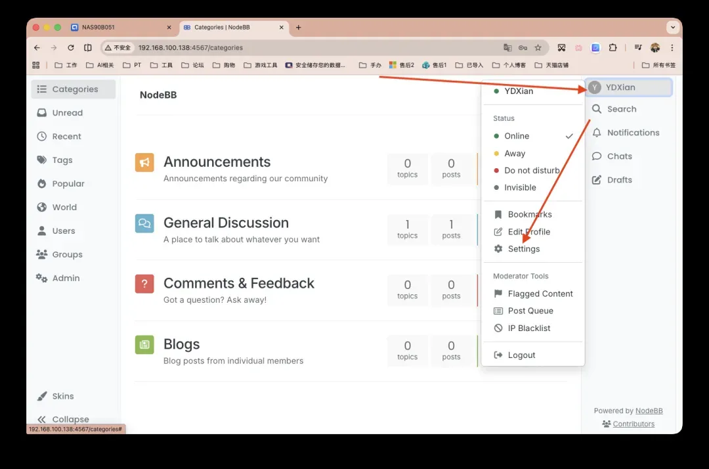Set status to Do not disturb

(532, 170)
